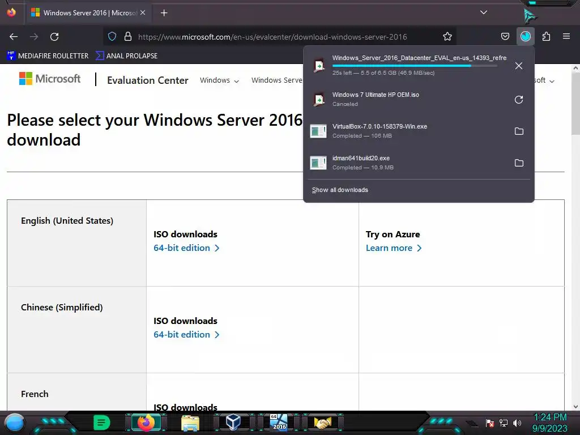List all tabs dropdown arrow
The height and width of the screenshot is (435, 580).
(x=484, y=12)
